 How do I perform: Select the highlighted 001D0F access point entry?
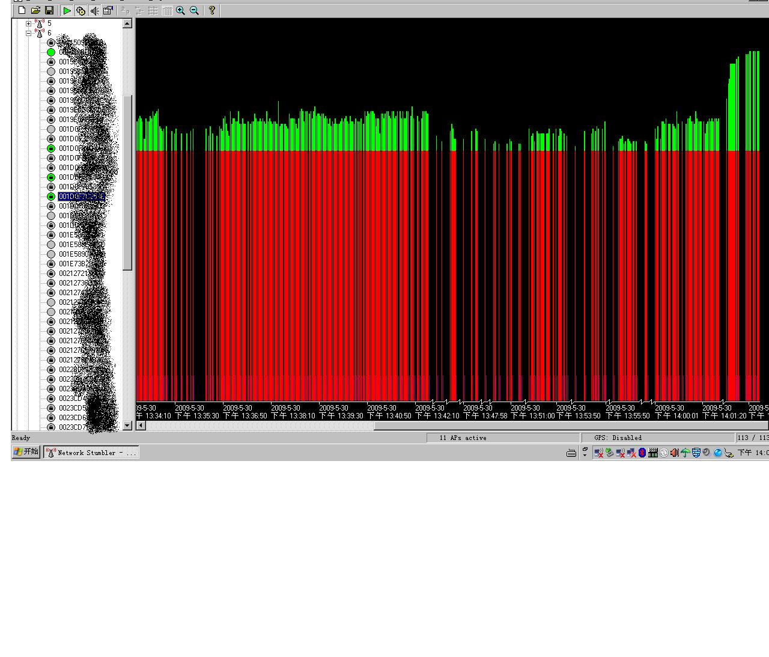click(81, 197)
